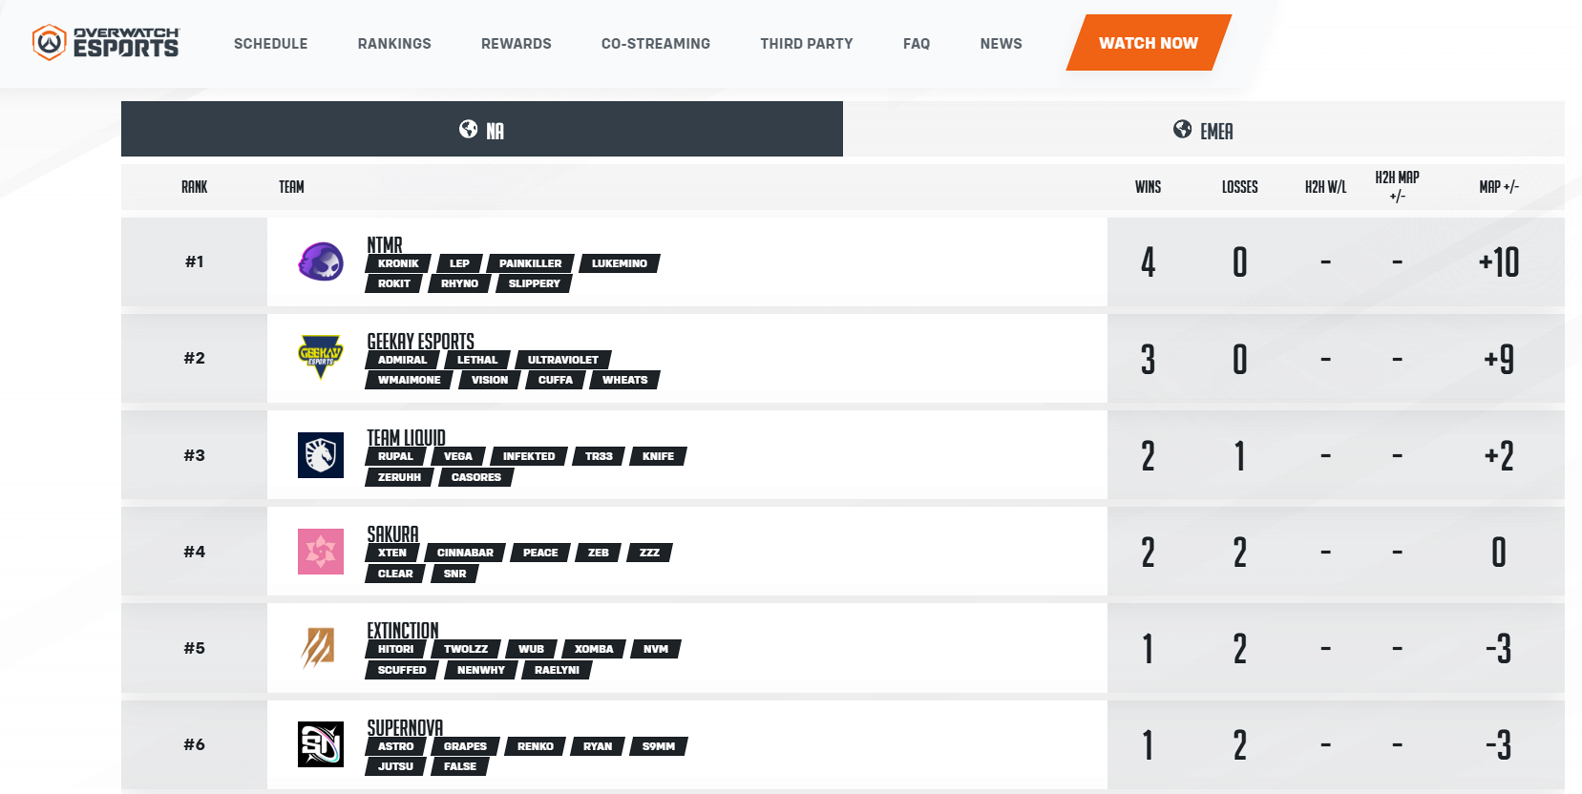
Task: Click the Watch Now button
Action: (1149, 43)
